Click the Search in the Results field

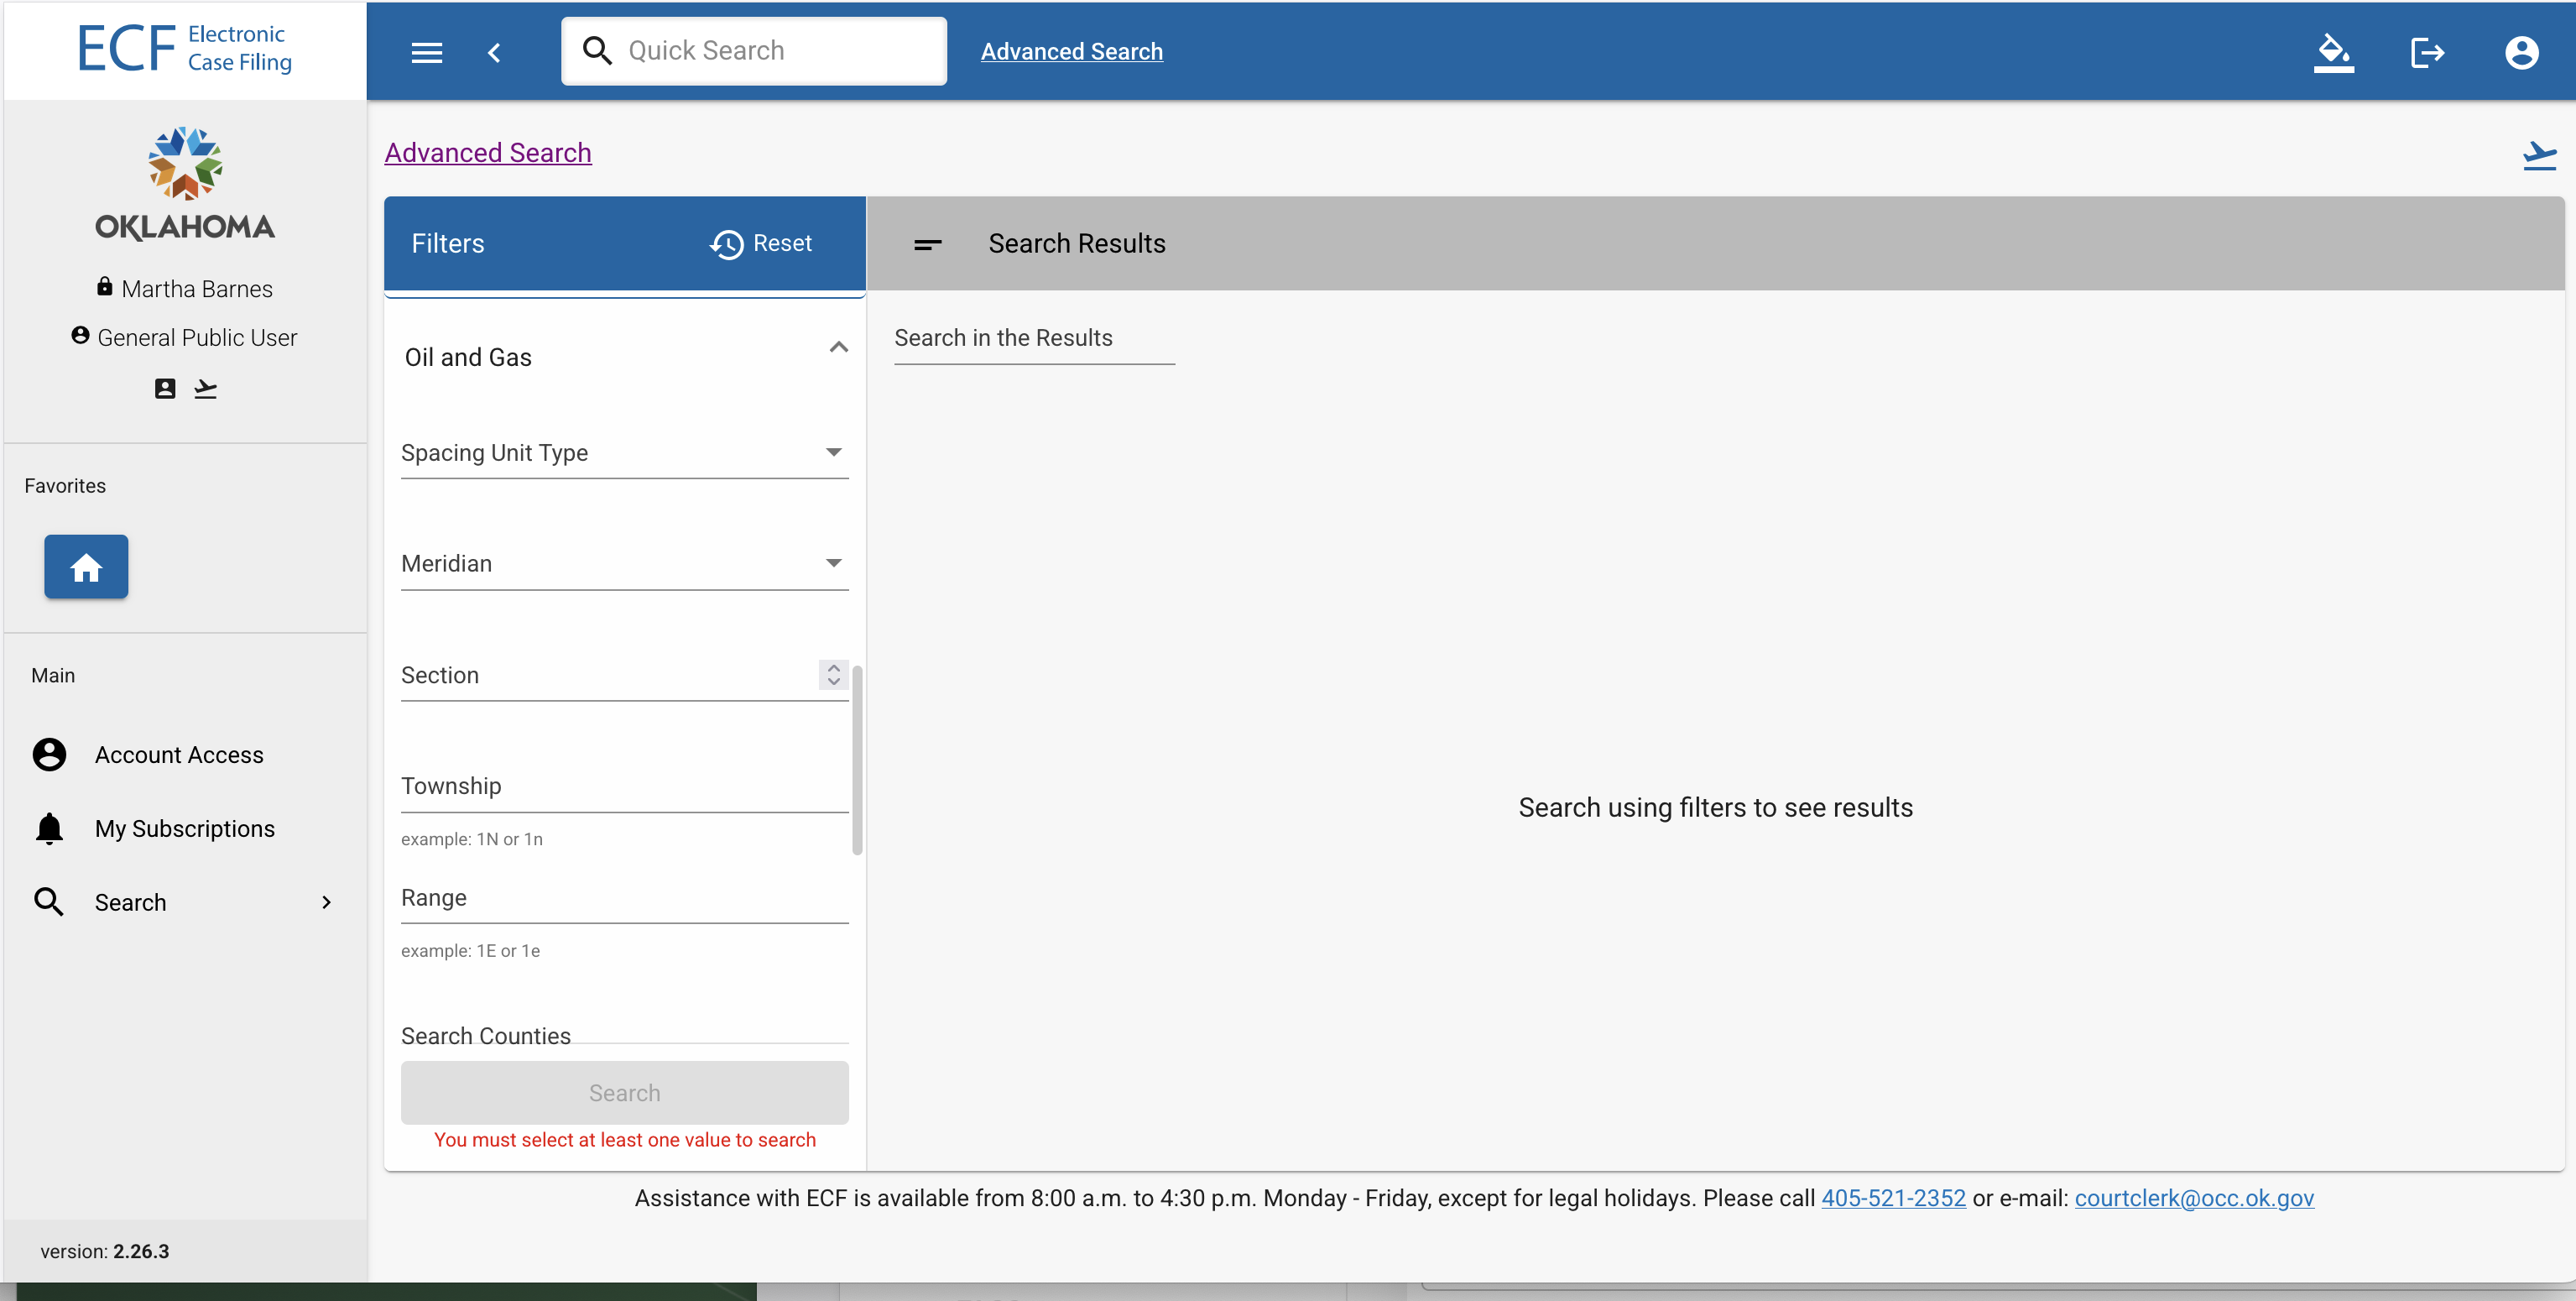(1034, 339)
